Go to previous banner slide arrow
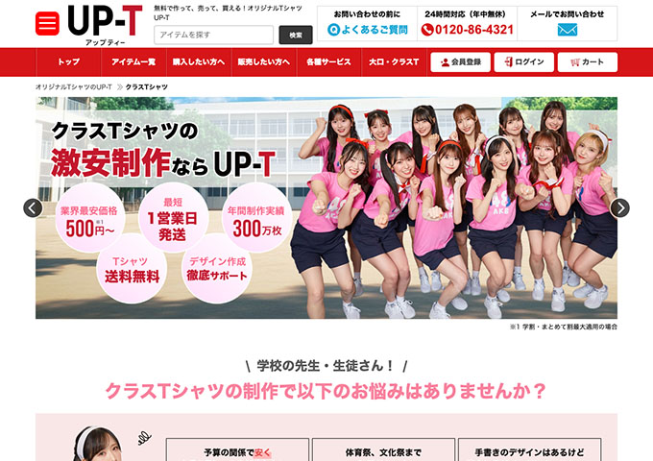This screenshot has height=461, width=653. tap(34, 207)
